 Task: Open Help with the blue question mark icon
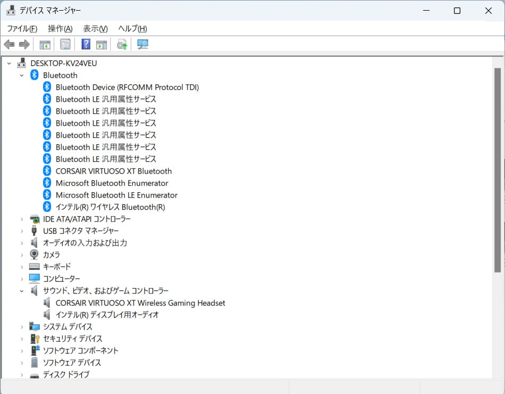[86, 44]
